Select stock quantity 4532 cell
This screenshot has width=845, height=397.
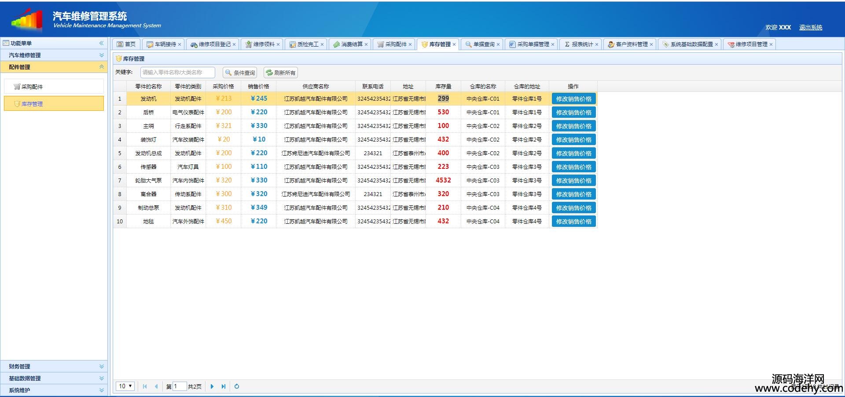click(x=443, y=180)
